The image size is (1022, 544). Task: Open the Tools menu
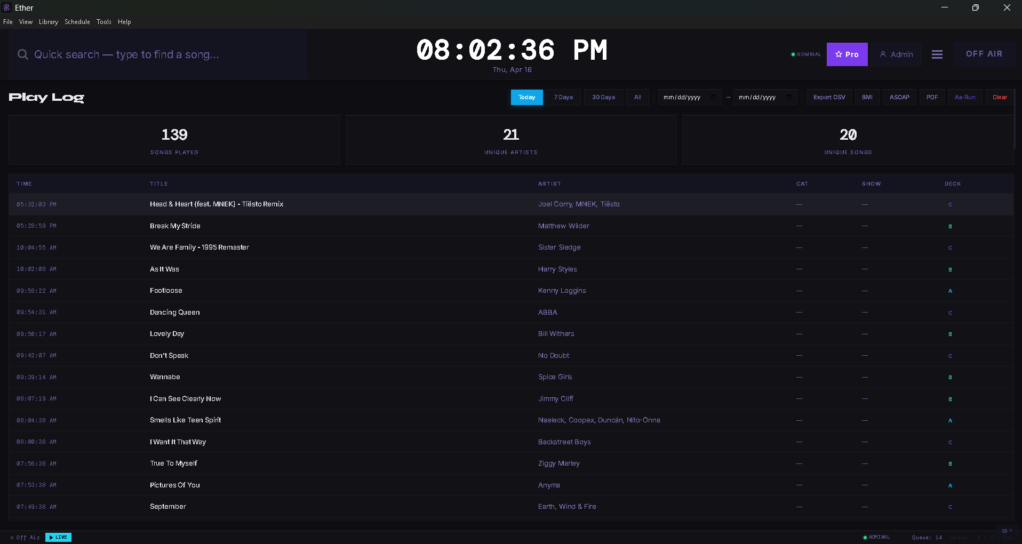tap(104, 22)
